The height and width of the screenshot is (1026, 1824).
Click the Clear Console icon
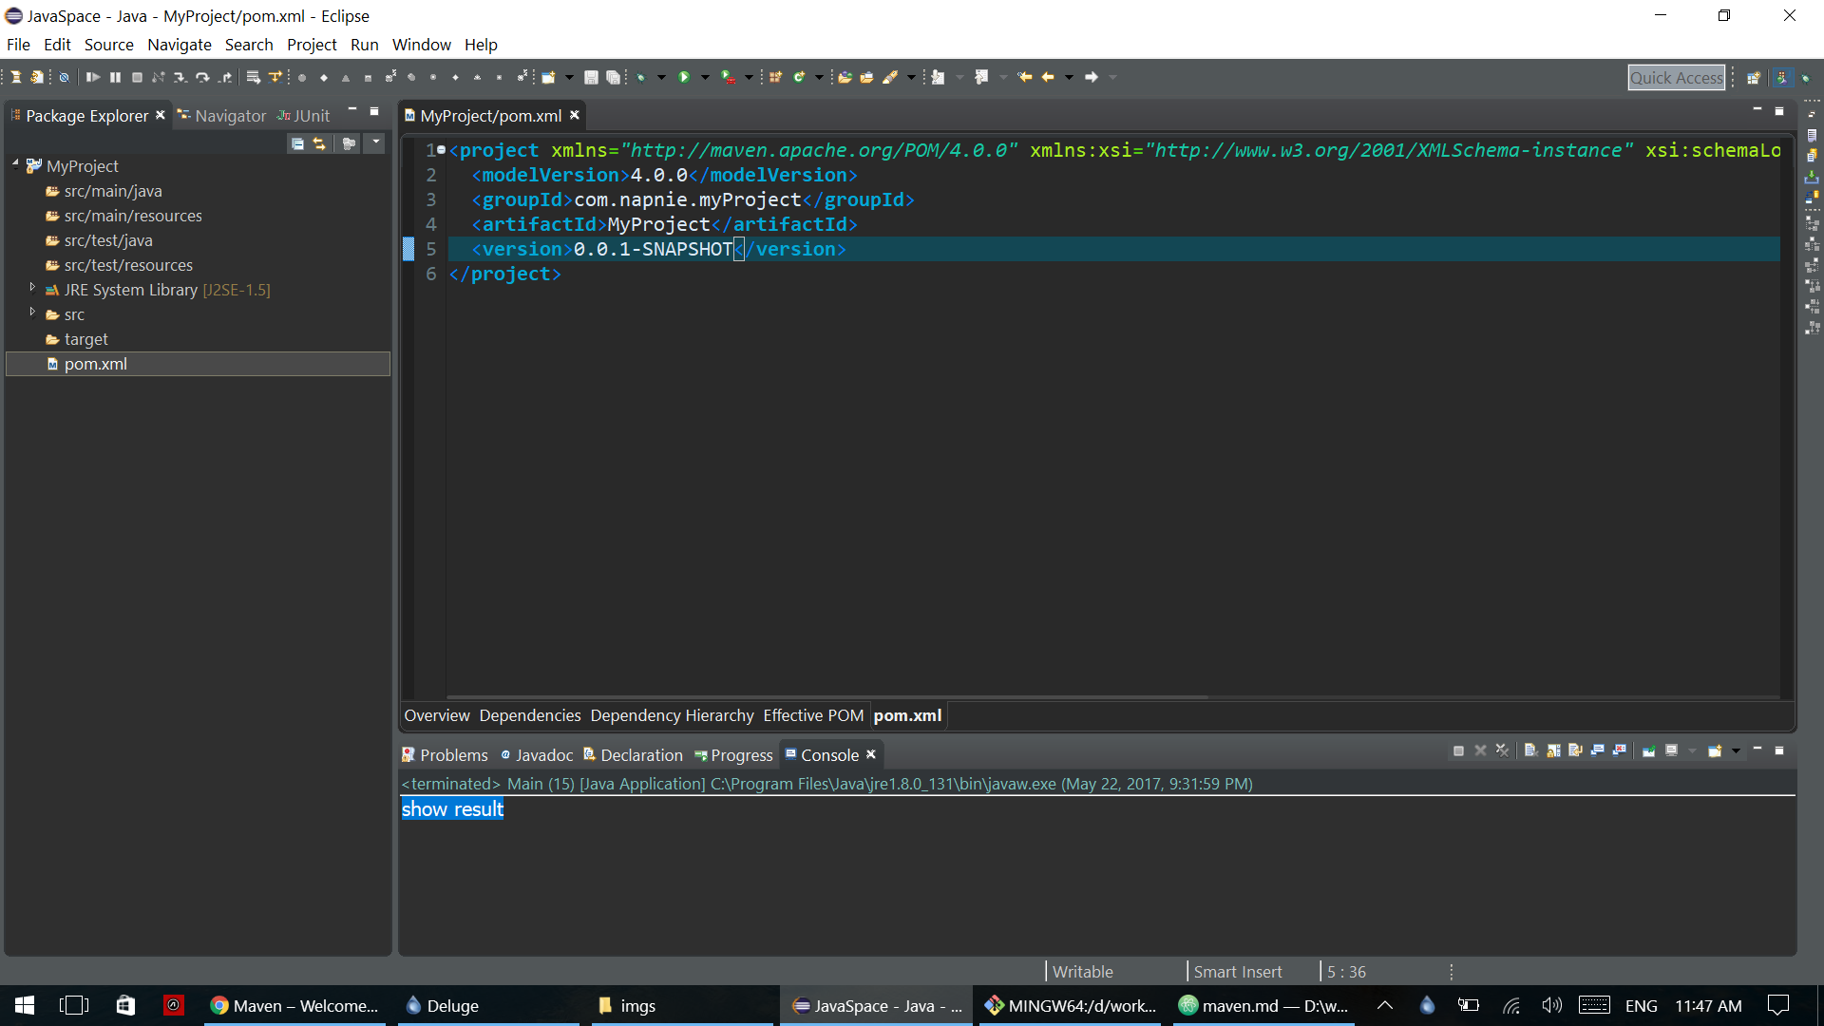pyautogui.click(x=1529, y=750)
